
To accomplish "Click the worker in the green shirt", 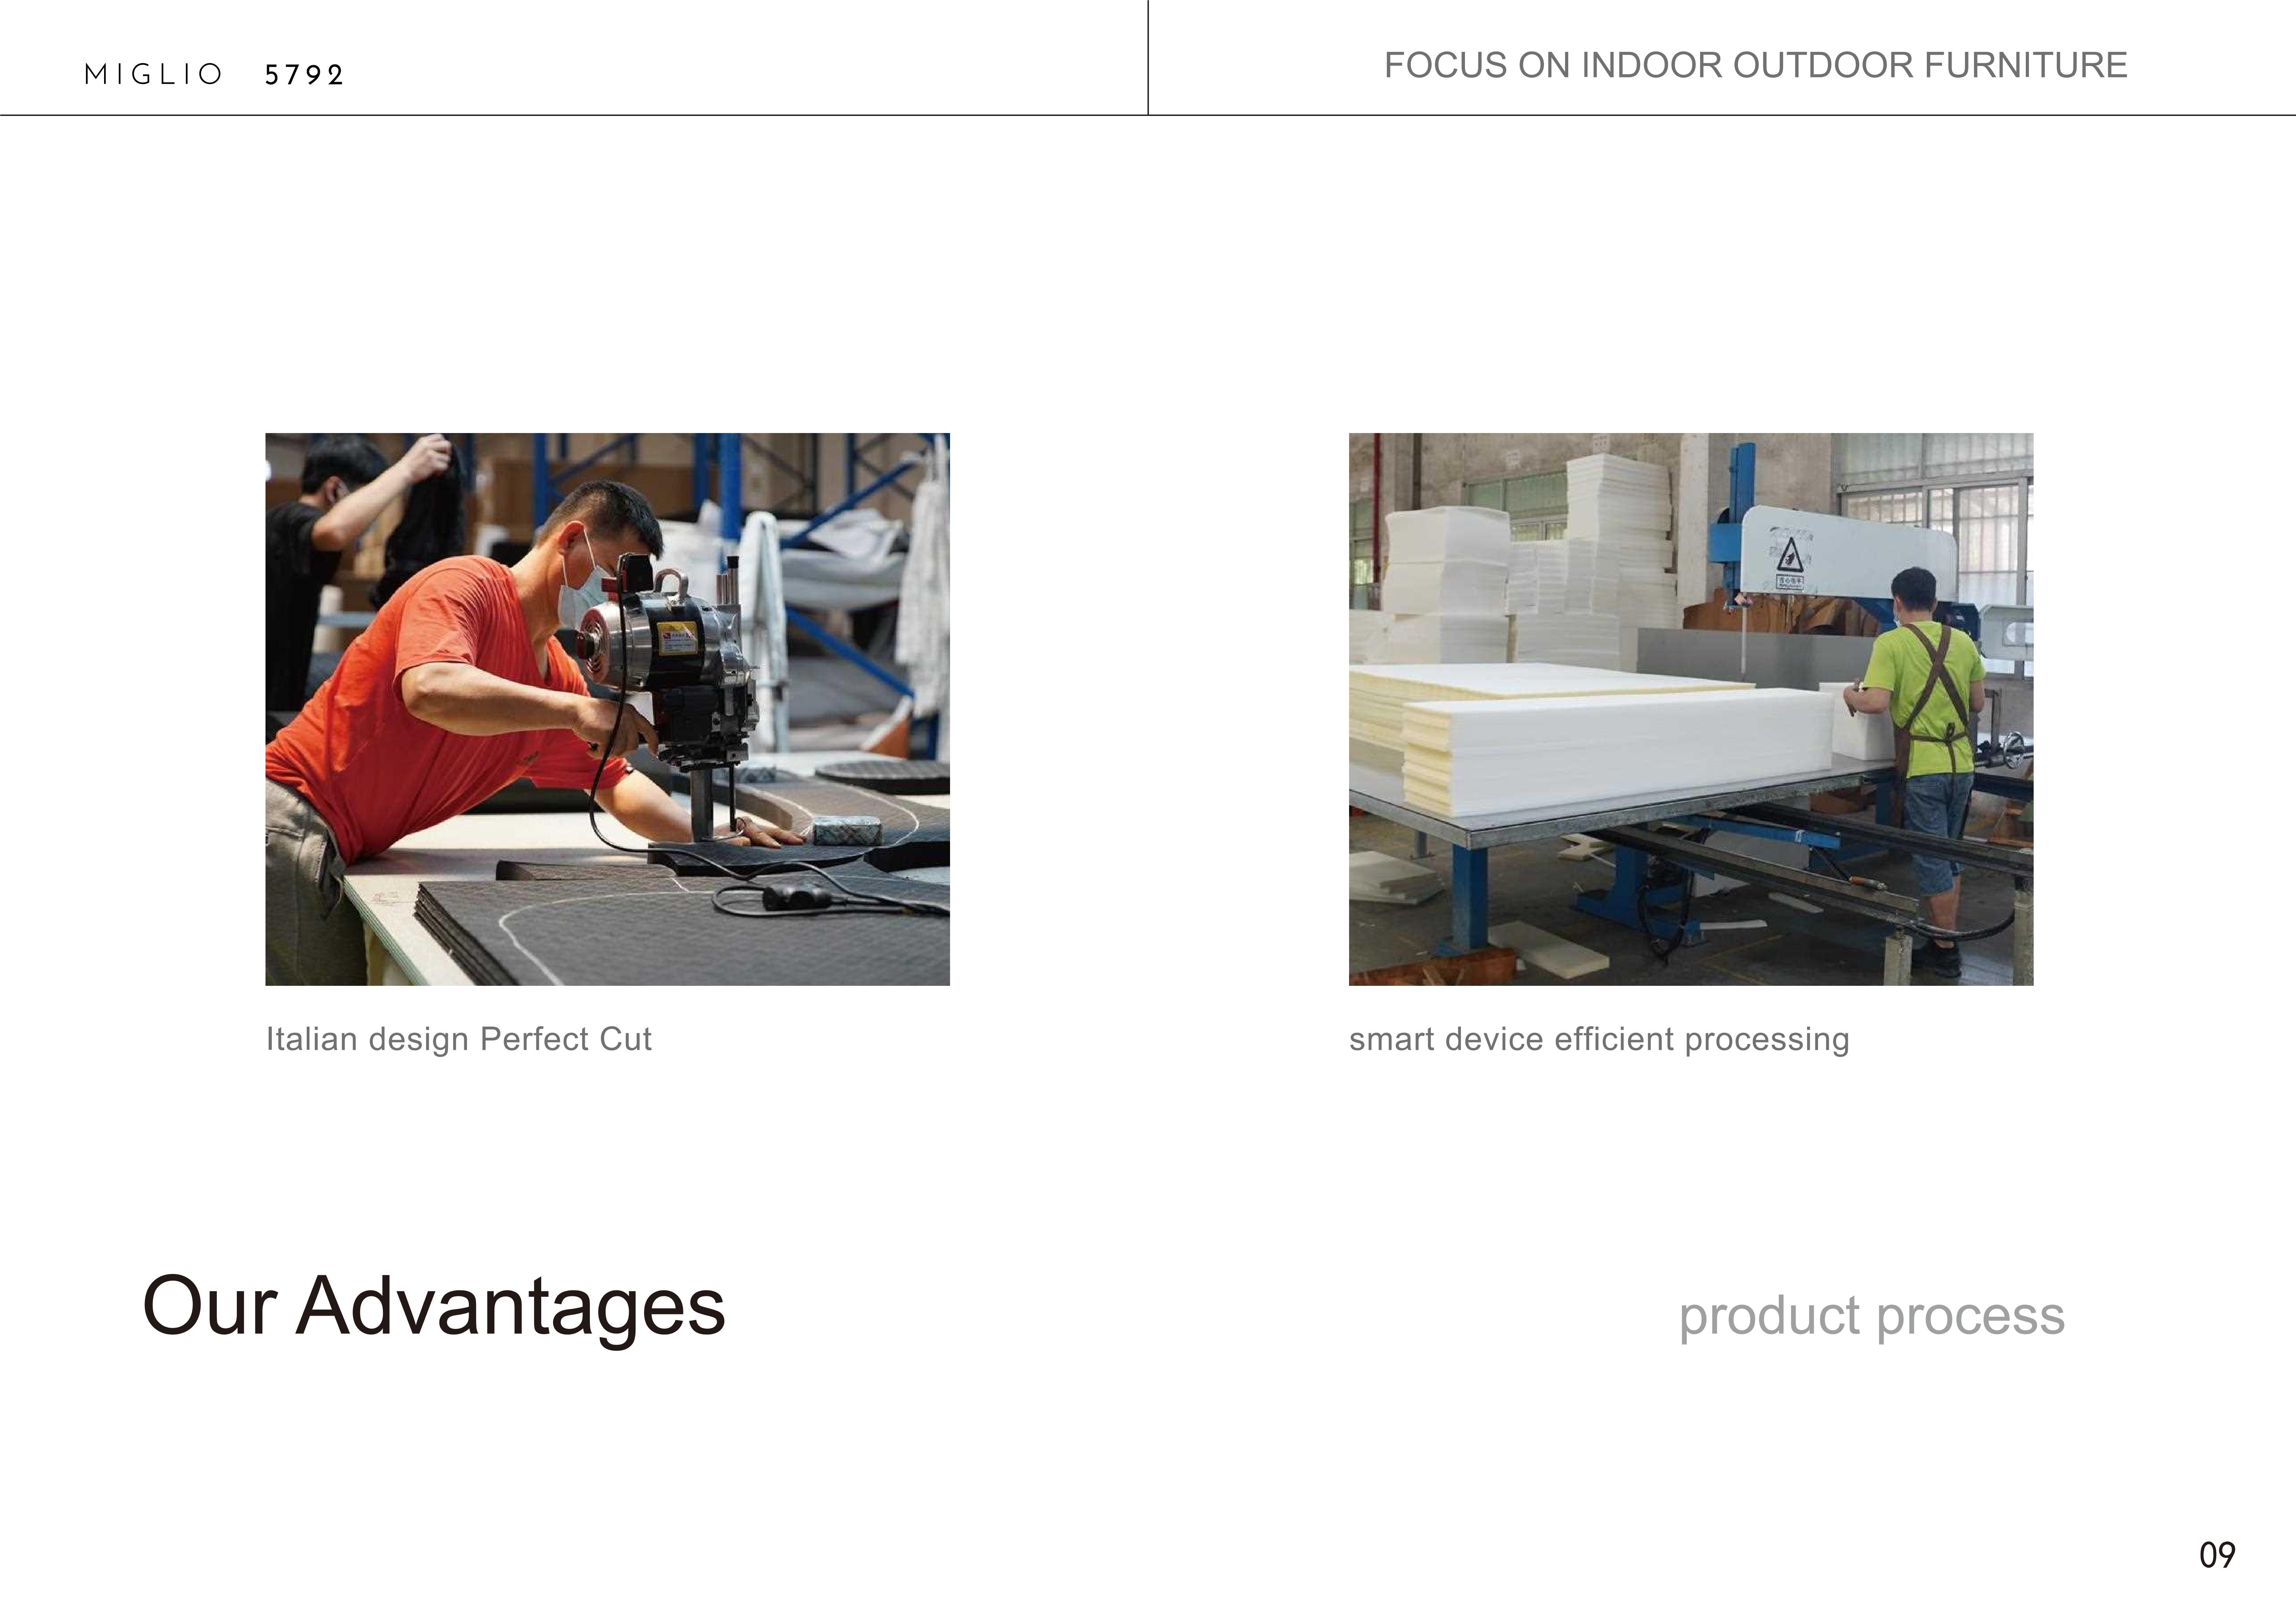I will click(1920, 720).
